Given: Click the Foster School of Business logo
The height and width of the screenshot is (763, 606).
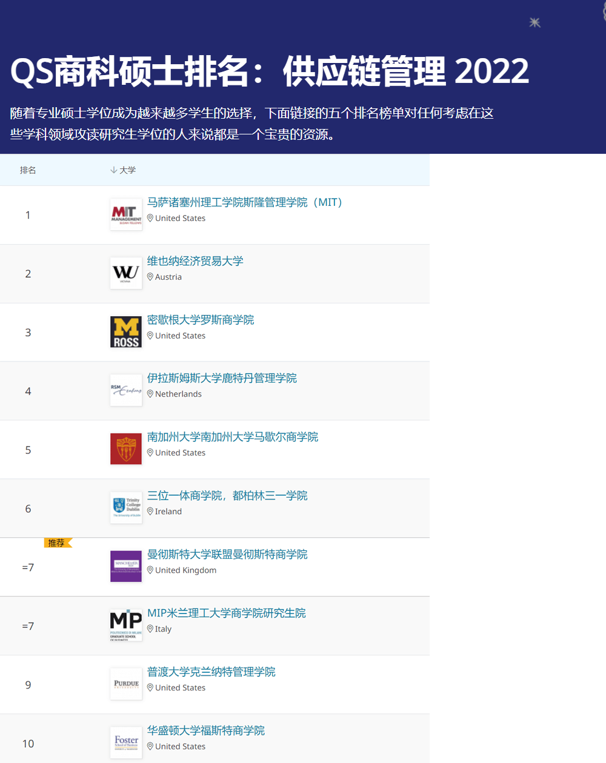Looking at the screenshot, I should click(x=126, y=742).
